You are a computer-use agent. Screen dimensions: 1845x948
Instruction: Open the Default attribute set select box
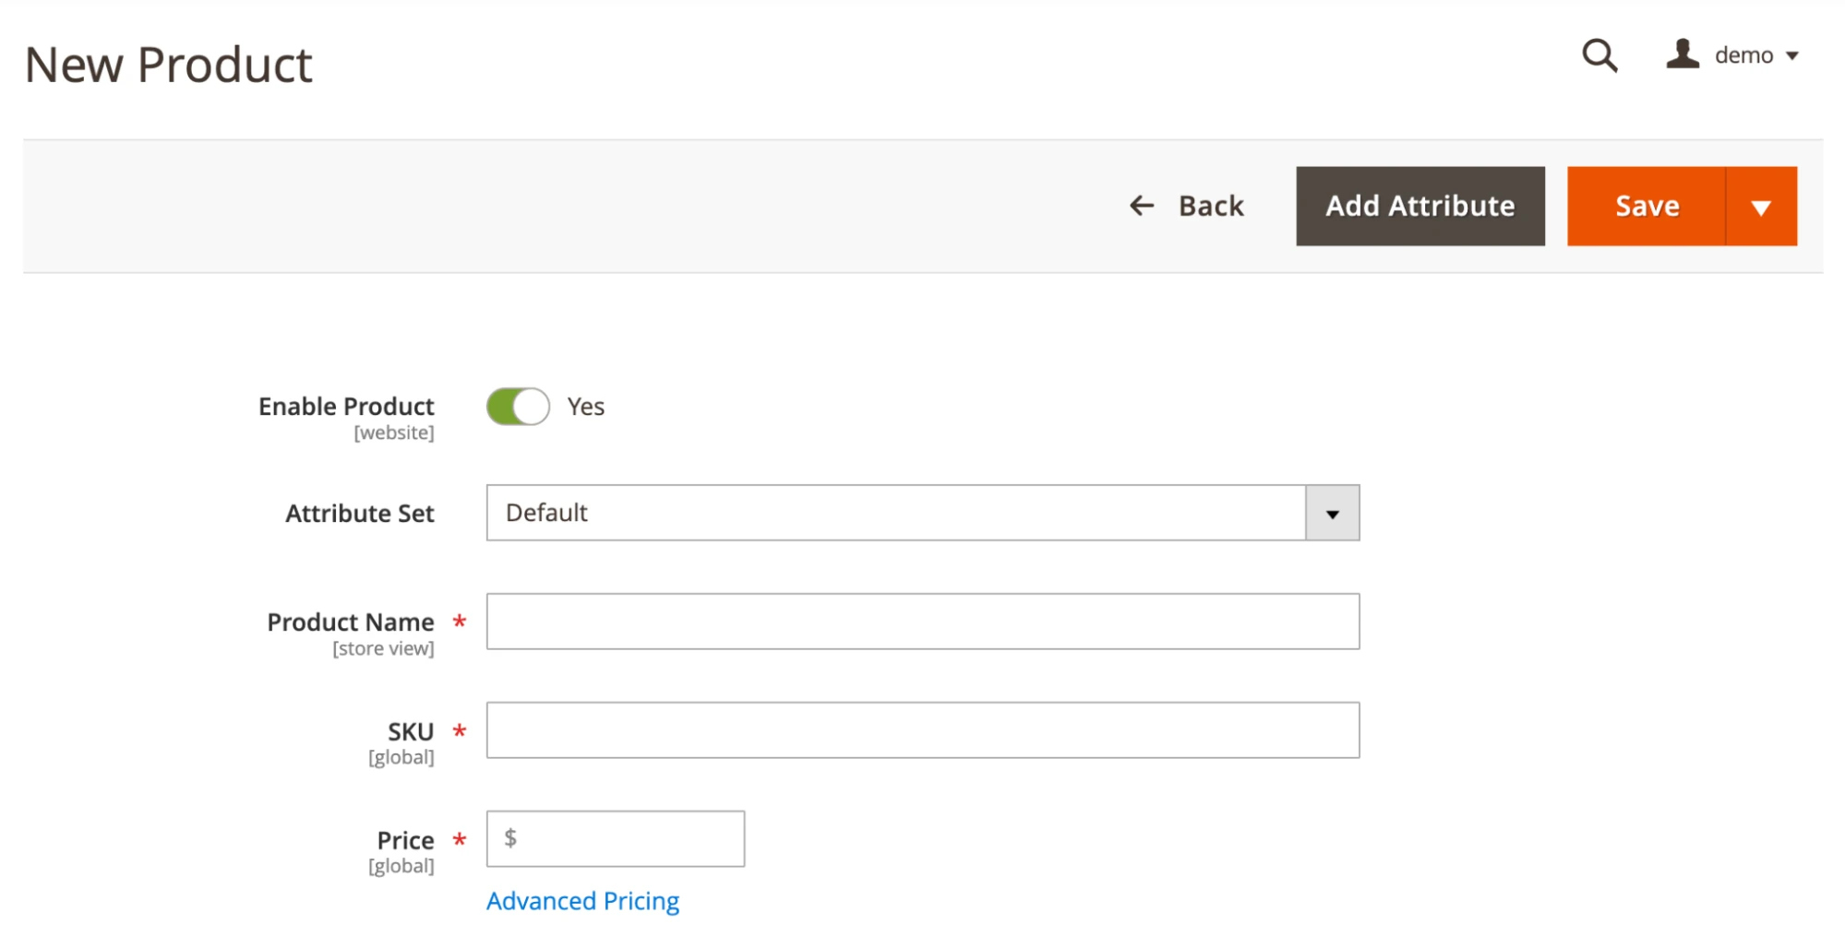(x=895, y=514)
